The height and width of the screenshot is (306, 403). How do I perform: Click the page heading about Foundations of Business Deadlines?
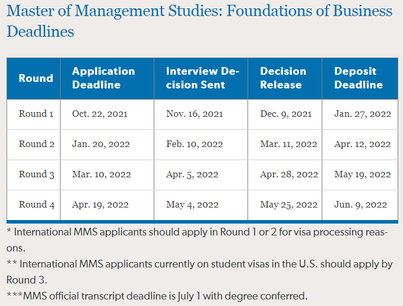(199, 20)
